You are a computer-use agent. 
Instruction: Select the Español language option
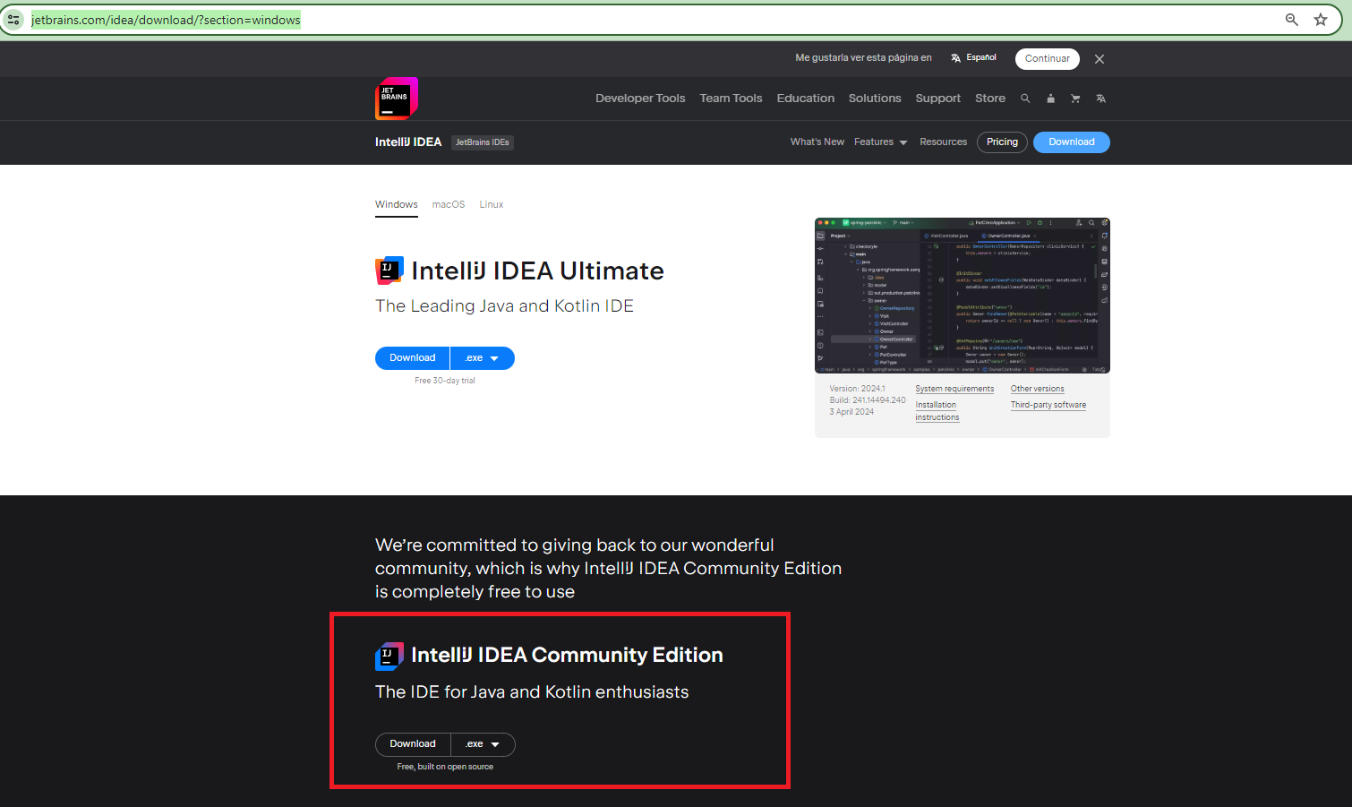tap(981, 57)
